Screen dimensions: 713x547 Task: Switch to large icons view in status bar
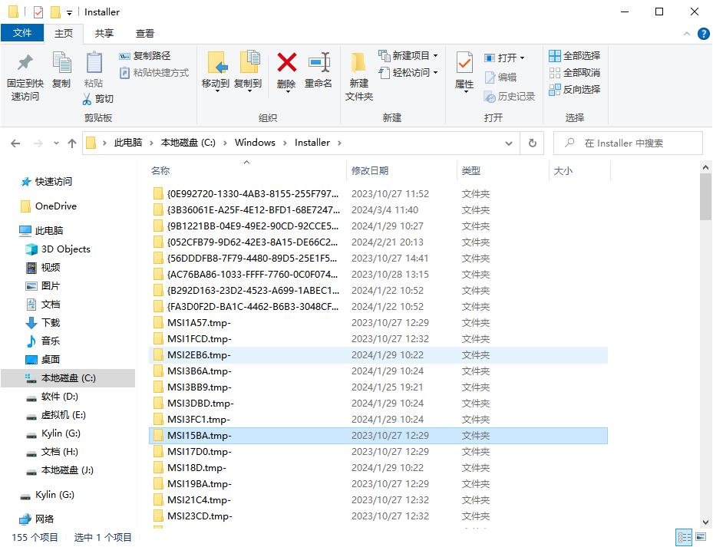[x=699, y=537]
